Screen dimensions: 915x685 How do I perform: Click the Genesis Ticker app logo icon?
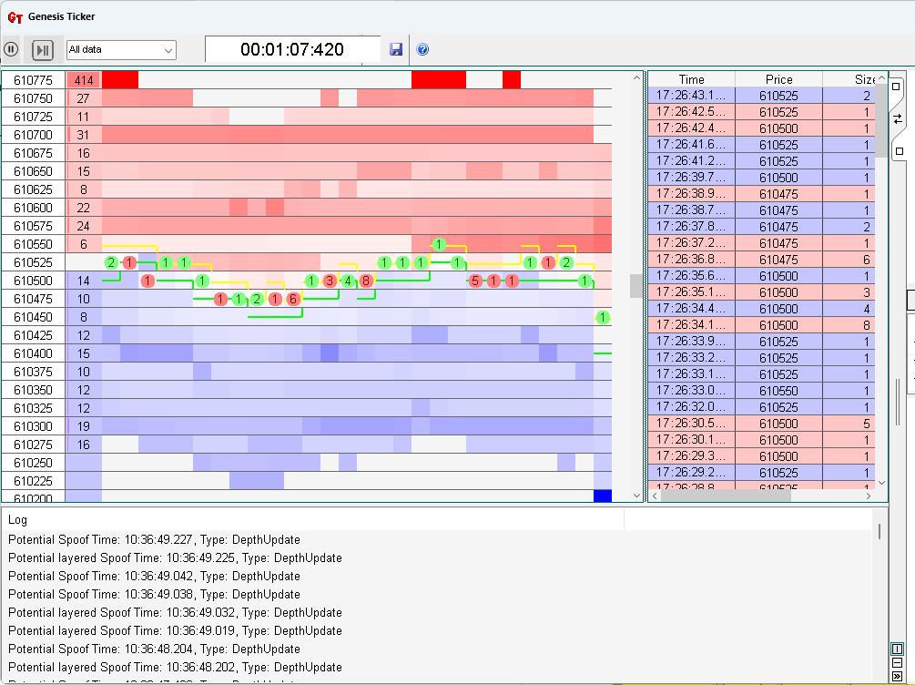pyautogui.click(x=15, y=16)
